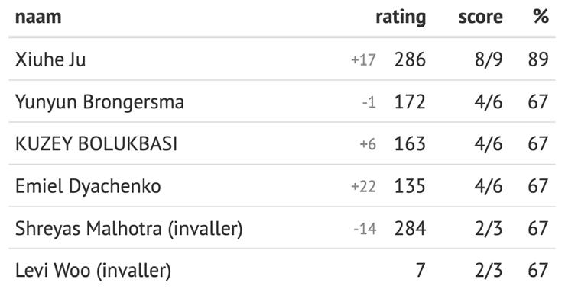Select Xiuhe Ju's rating 286
The height and width of the screenshot is (302, 565).
pos(410,59)
